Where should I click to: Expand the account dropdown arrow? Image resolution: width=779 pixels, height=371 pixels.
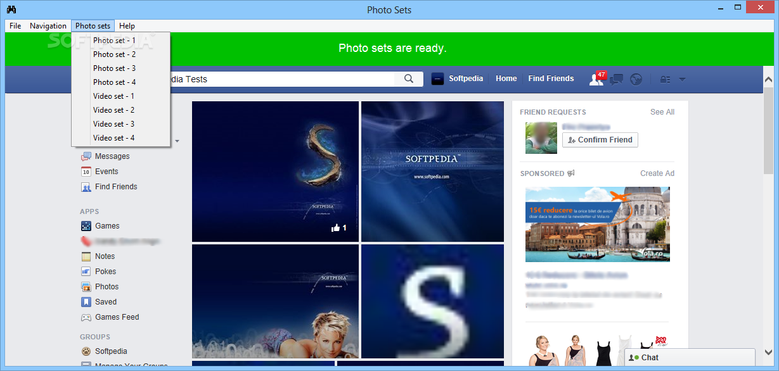(683, 79)
